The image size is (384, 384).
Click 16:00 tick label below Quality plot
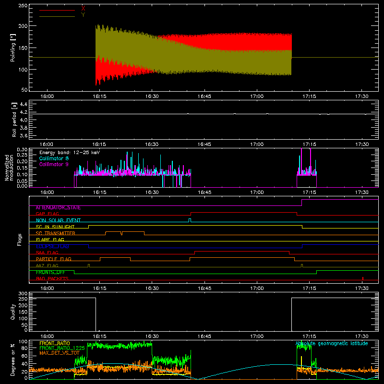47,336
